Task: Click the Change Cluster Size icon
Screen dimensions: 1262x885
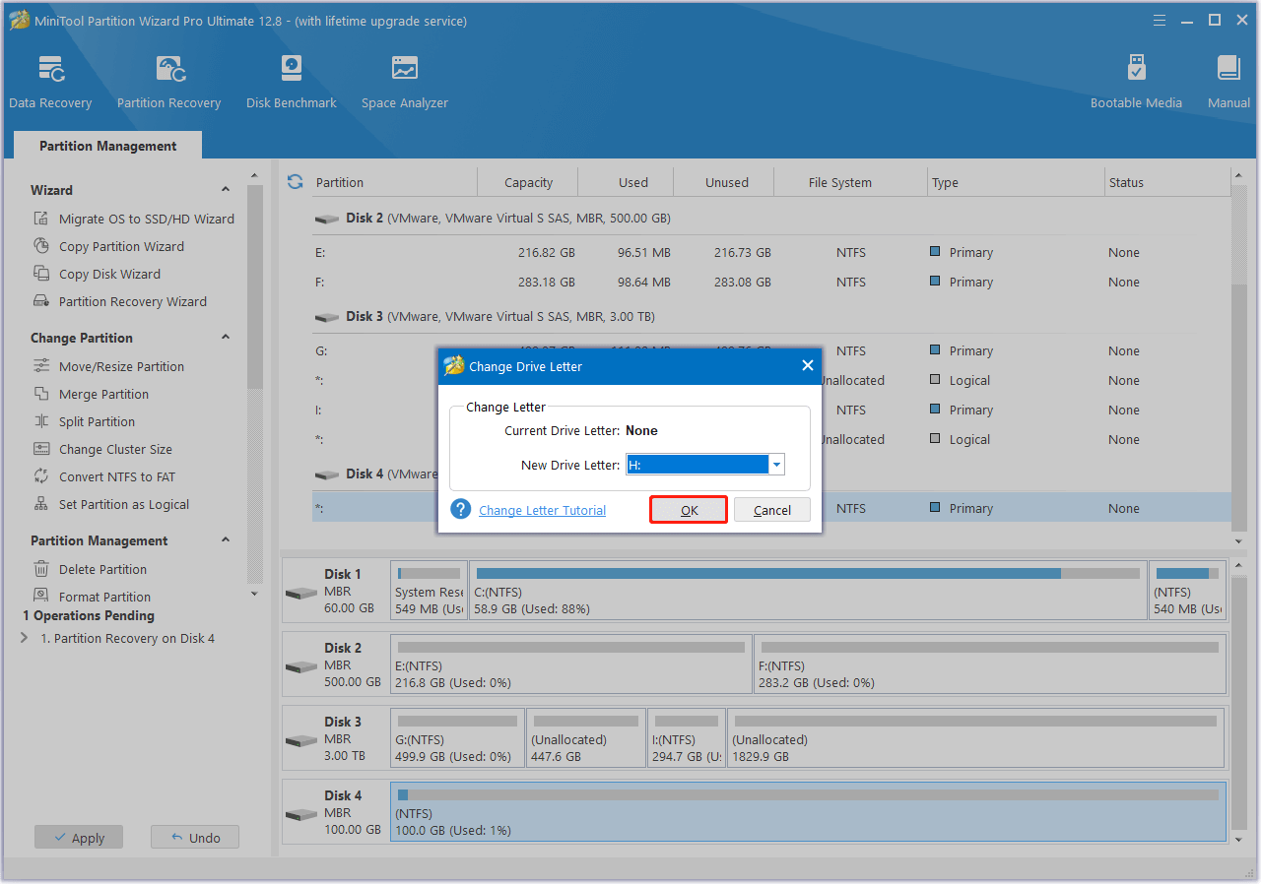Action: 41,449
